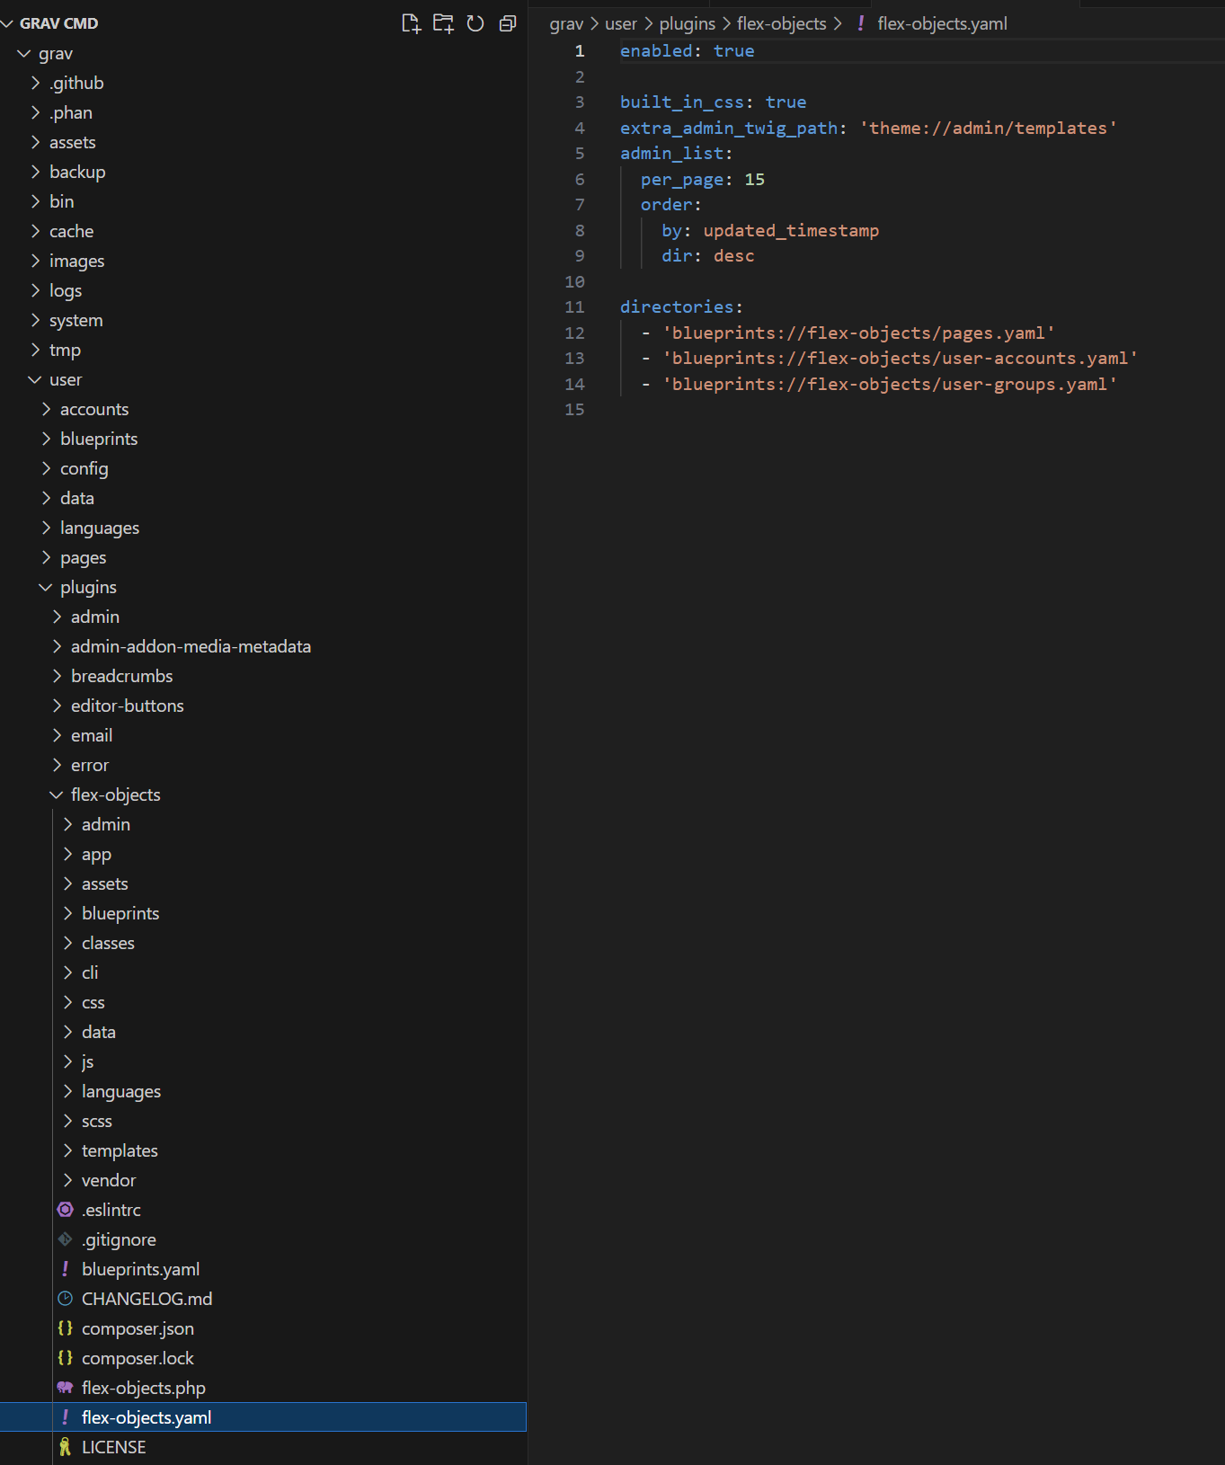Expand the accounts folder under user
The image size is (1225, 1465).
46,409
